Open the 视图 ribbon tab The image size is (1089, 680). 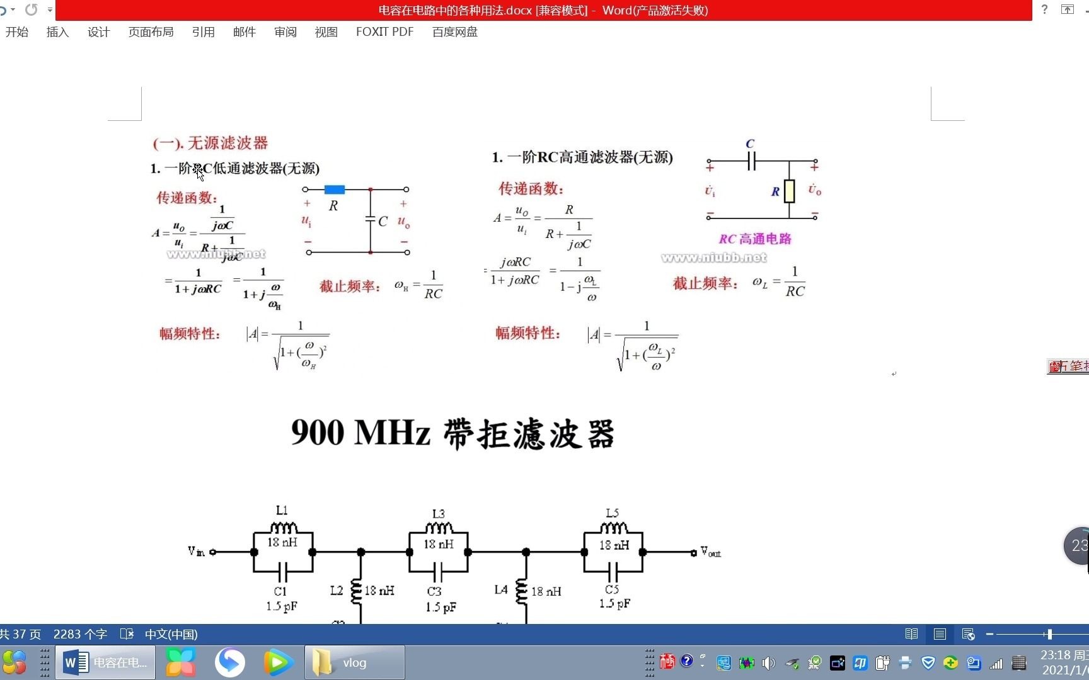(326, 32)
